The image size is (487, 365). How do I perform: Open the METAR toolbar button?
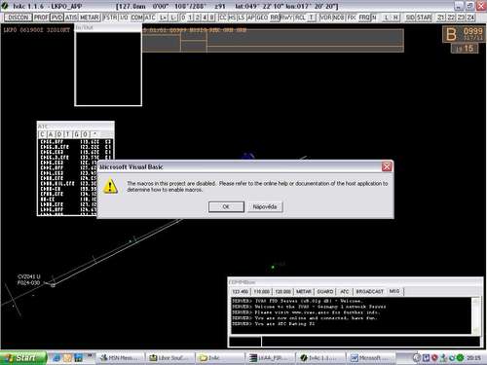[x=90, y=18]
